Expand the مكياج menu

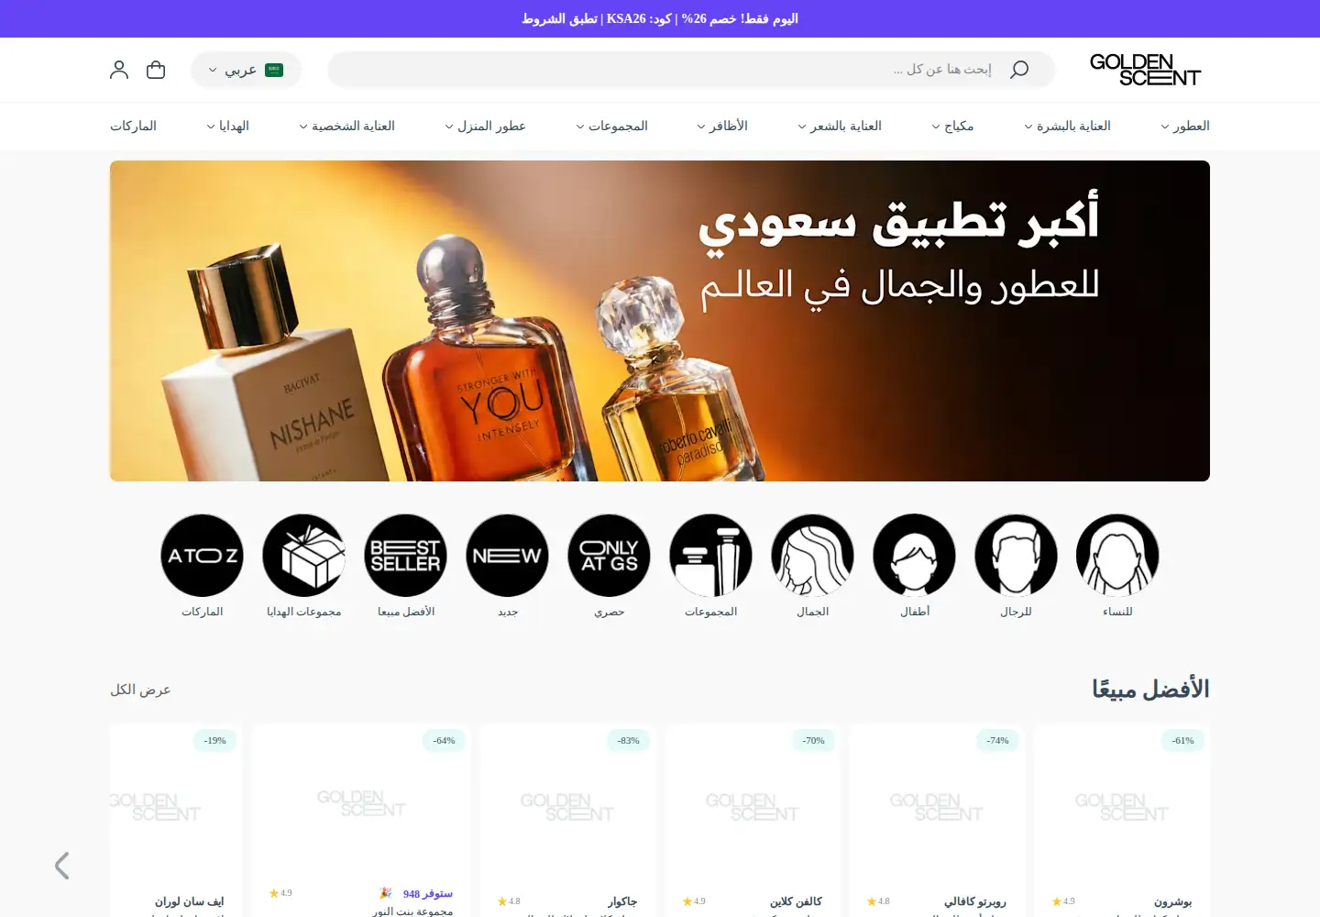[952, 126]
